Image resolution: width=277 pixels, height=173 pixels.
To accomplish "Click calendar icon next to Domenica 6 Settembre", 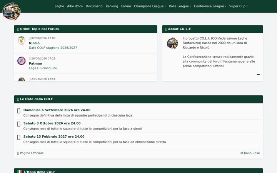I will pos(19,111).
